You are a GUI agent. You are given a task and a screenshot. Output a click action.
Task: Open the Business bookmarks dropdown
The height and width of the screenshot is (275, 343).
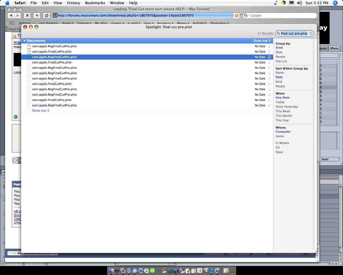[165, 23]
